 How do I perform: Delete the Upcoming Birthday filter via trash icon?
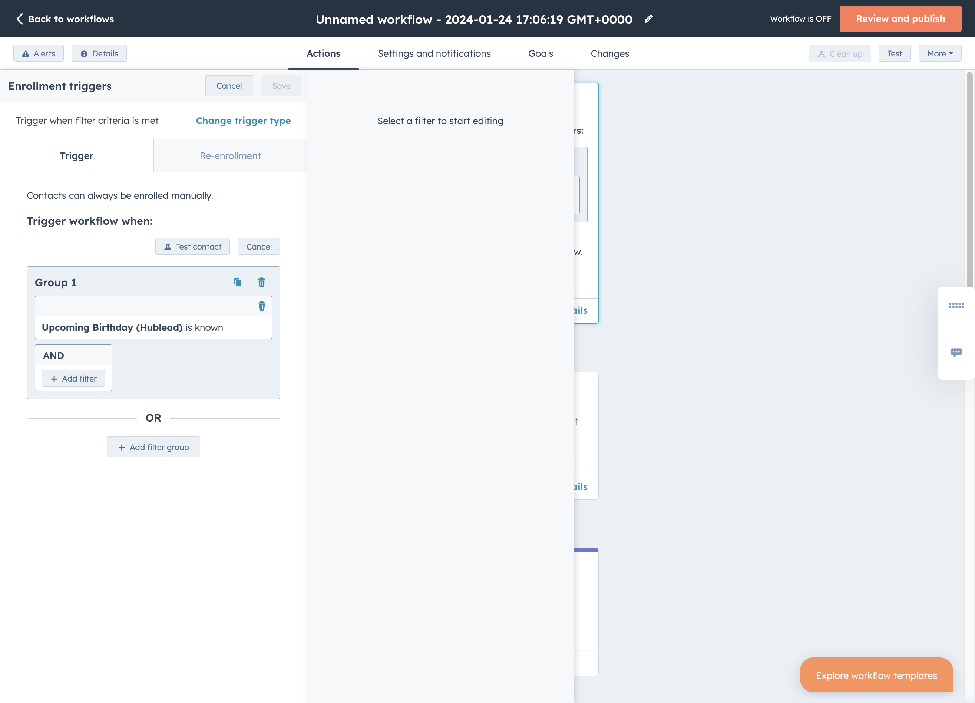click(x=261, y=306)
